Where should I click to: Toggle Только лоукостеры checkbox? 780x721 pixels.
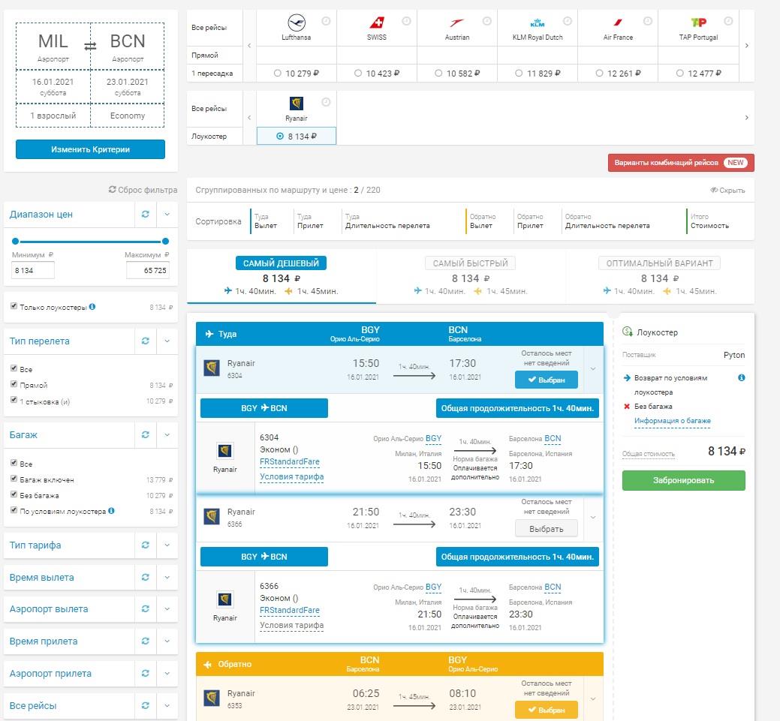pos(14,306)
